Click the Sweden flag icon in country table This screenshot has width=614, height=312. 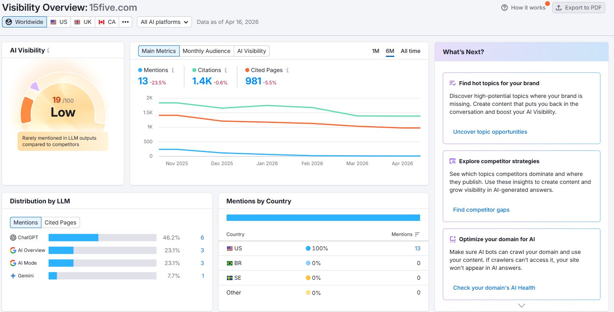[229, 278]
